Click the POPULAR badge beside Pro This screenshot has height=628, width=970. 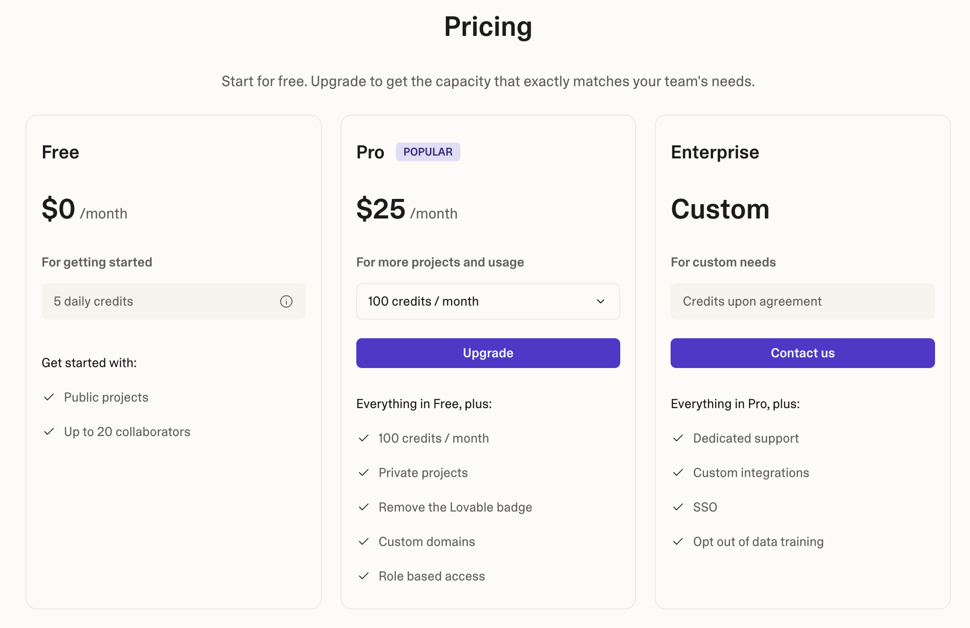coord(428,152)
